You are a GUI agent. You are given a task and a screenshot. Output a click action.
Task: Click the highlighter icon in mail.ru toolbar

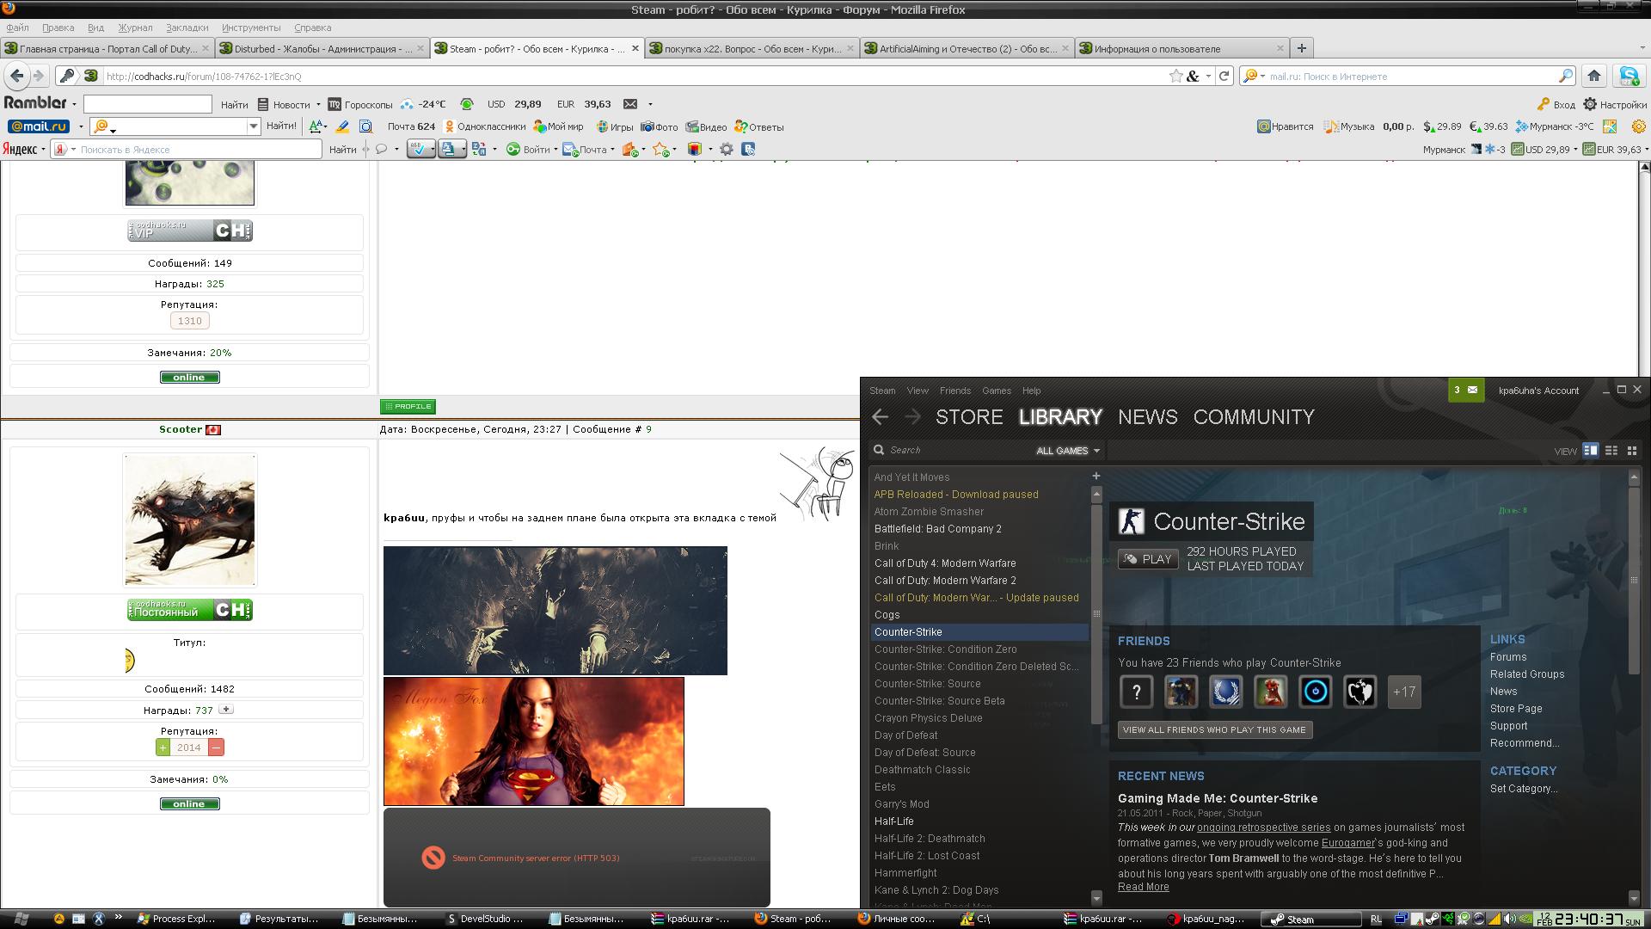[x=342, y=126]
